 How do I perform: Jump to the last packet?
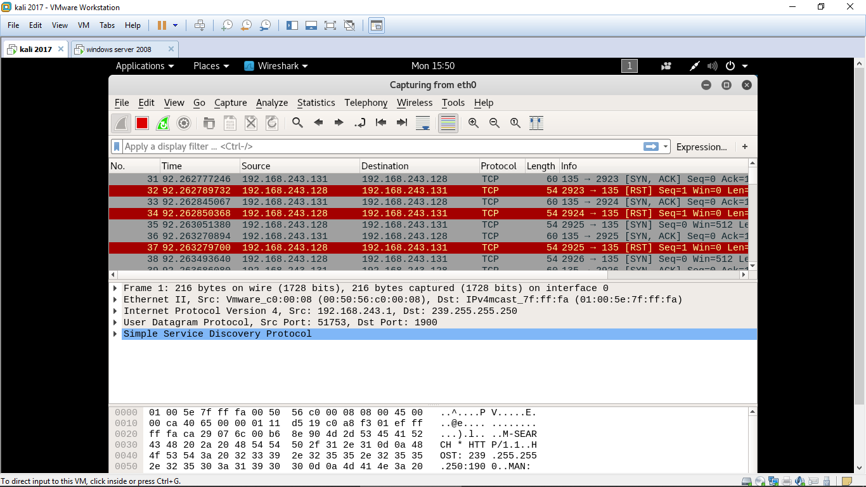click(x=402, y=123)
